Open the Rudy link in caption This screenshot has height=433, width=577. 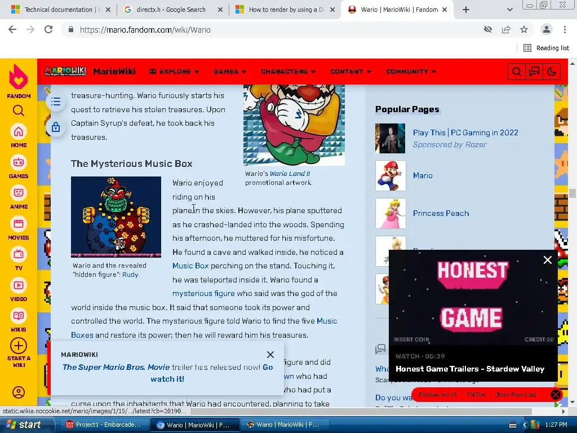[x=130, y=275]
